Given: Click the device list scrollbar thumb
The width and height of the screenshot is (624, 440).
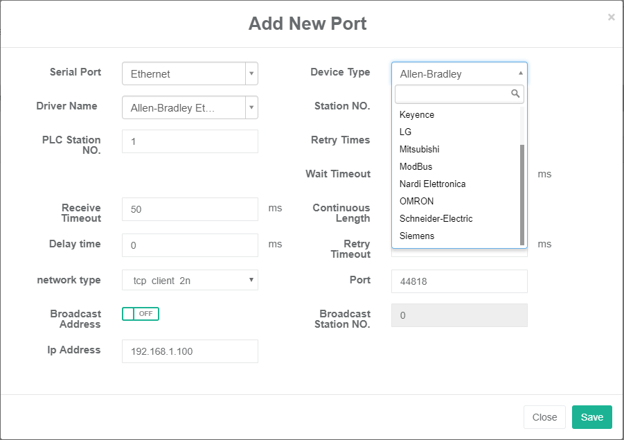Looking at the screenshot, I should click(522, 195).
